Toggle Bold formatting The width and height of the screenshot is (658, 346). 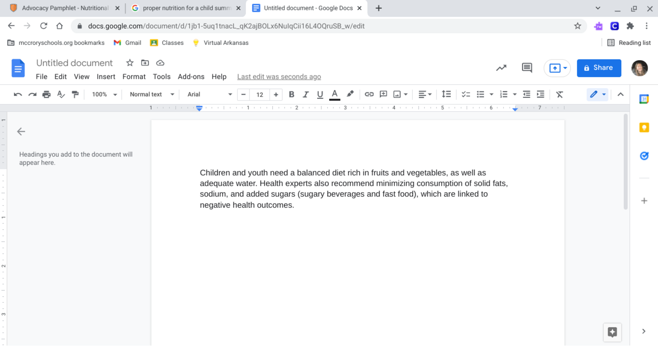[291, 94]
